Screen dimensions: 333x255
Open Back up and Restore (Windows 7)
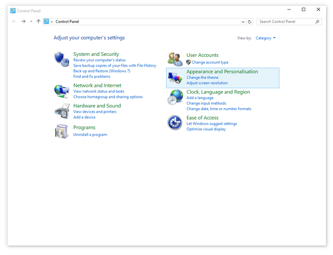102,71
